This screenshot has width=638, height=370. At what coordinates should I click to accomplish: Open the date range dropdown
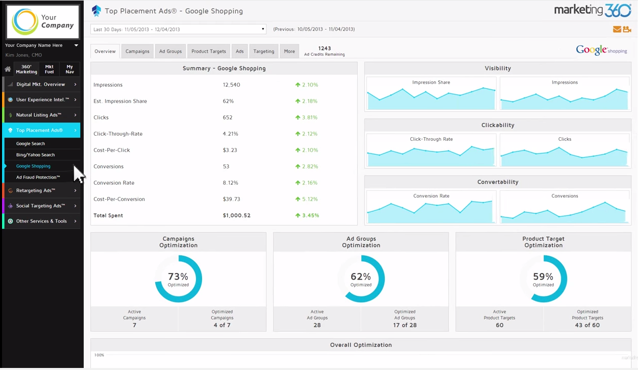click(x=178, y=29)
